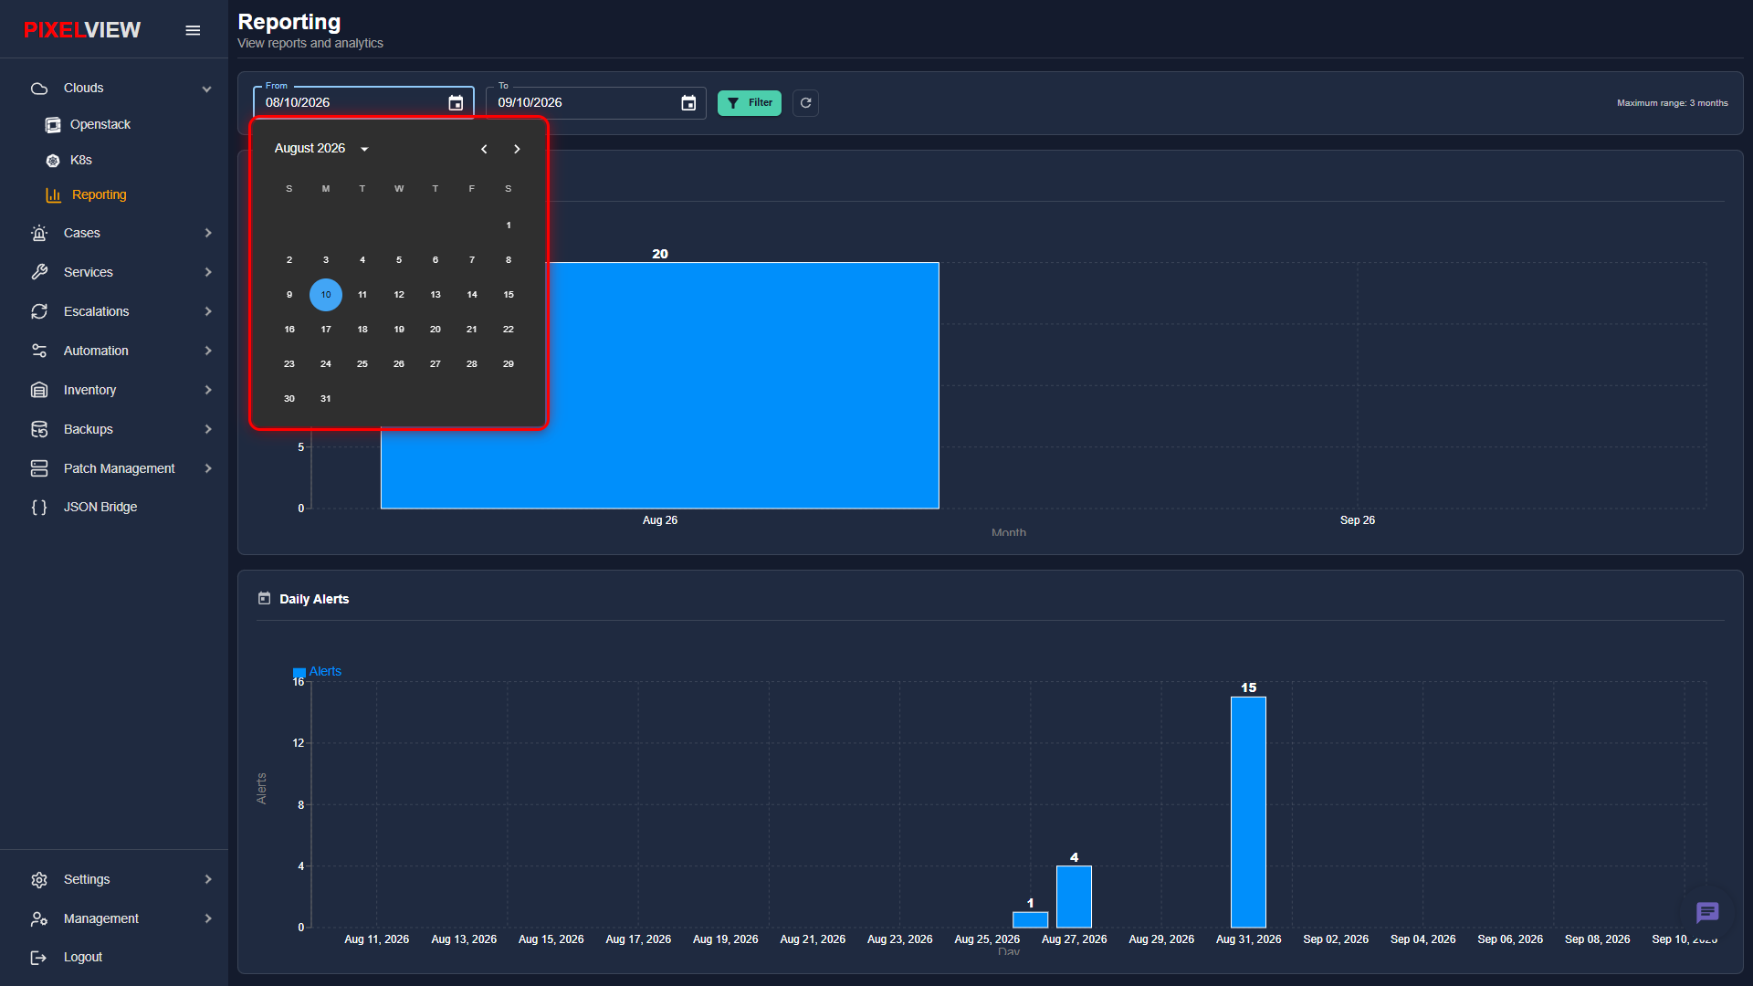Collapse the Clouds menu section
1753x986 pixels.
(207, 89)
